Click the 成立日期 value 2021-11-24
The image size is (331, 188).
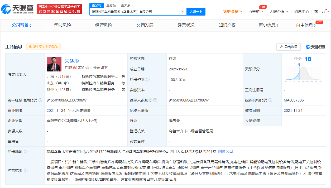point(178,69)
